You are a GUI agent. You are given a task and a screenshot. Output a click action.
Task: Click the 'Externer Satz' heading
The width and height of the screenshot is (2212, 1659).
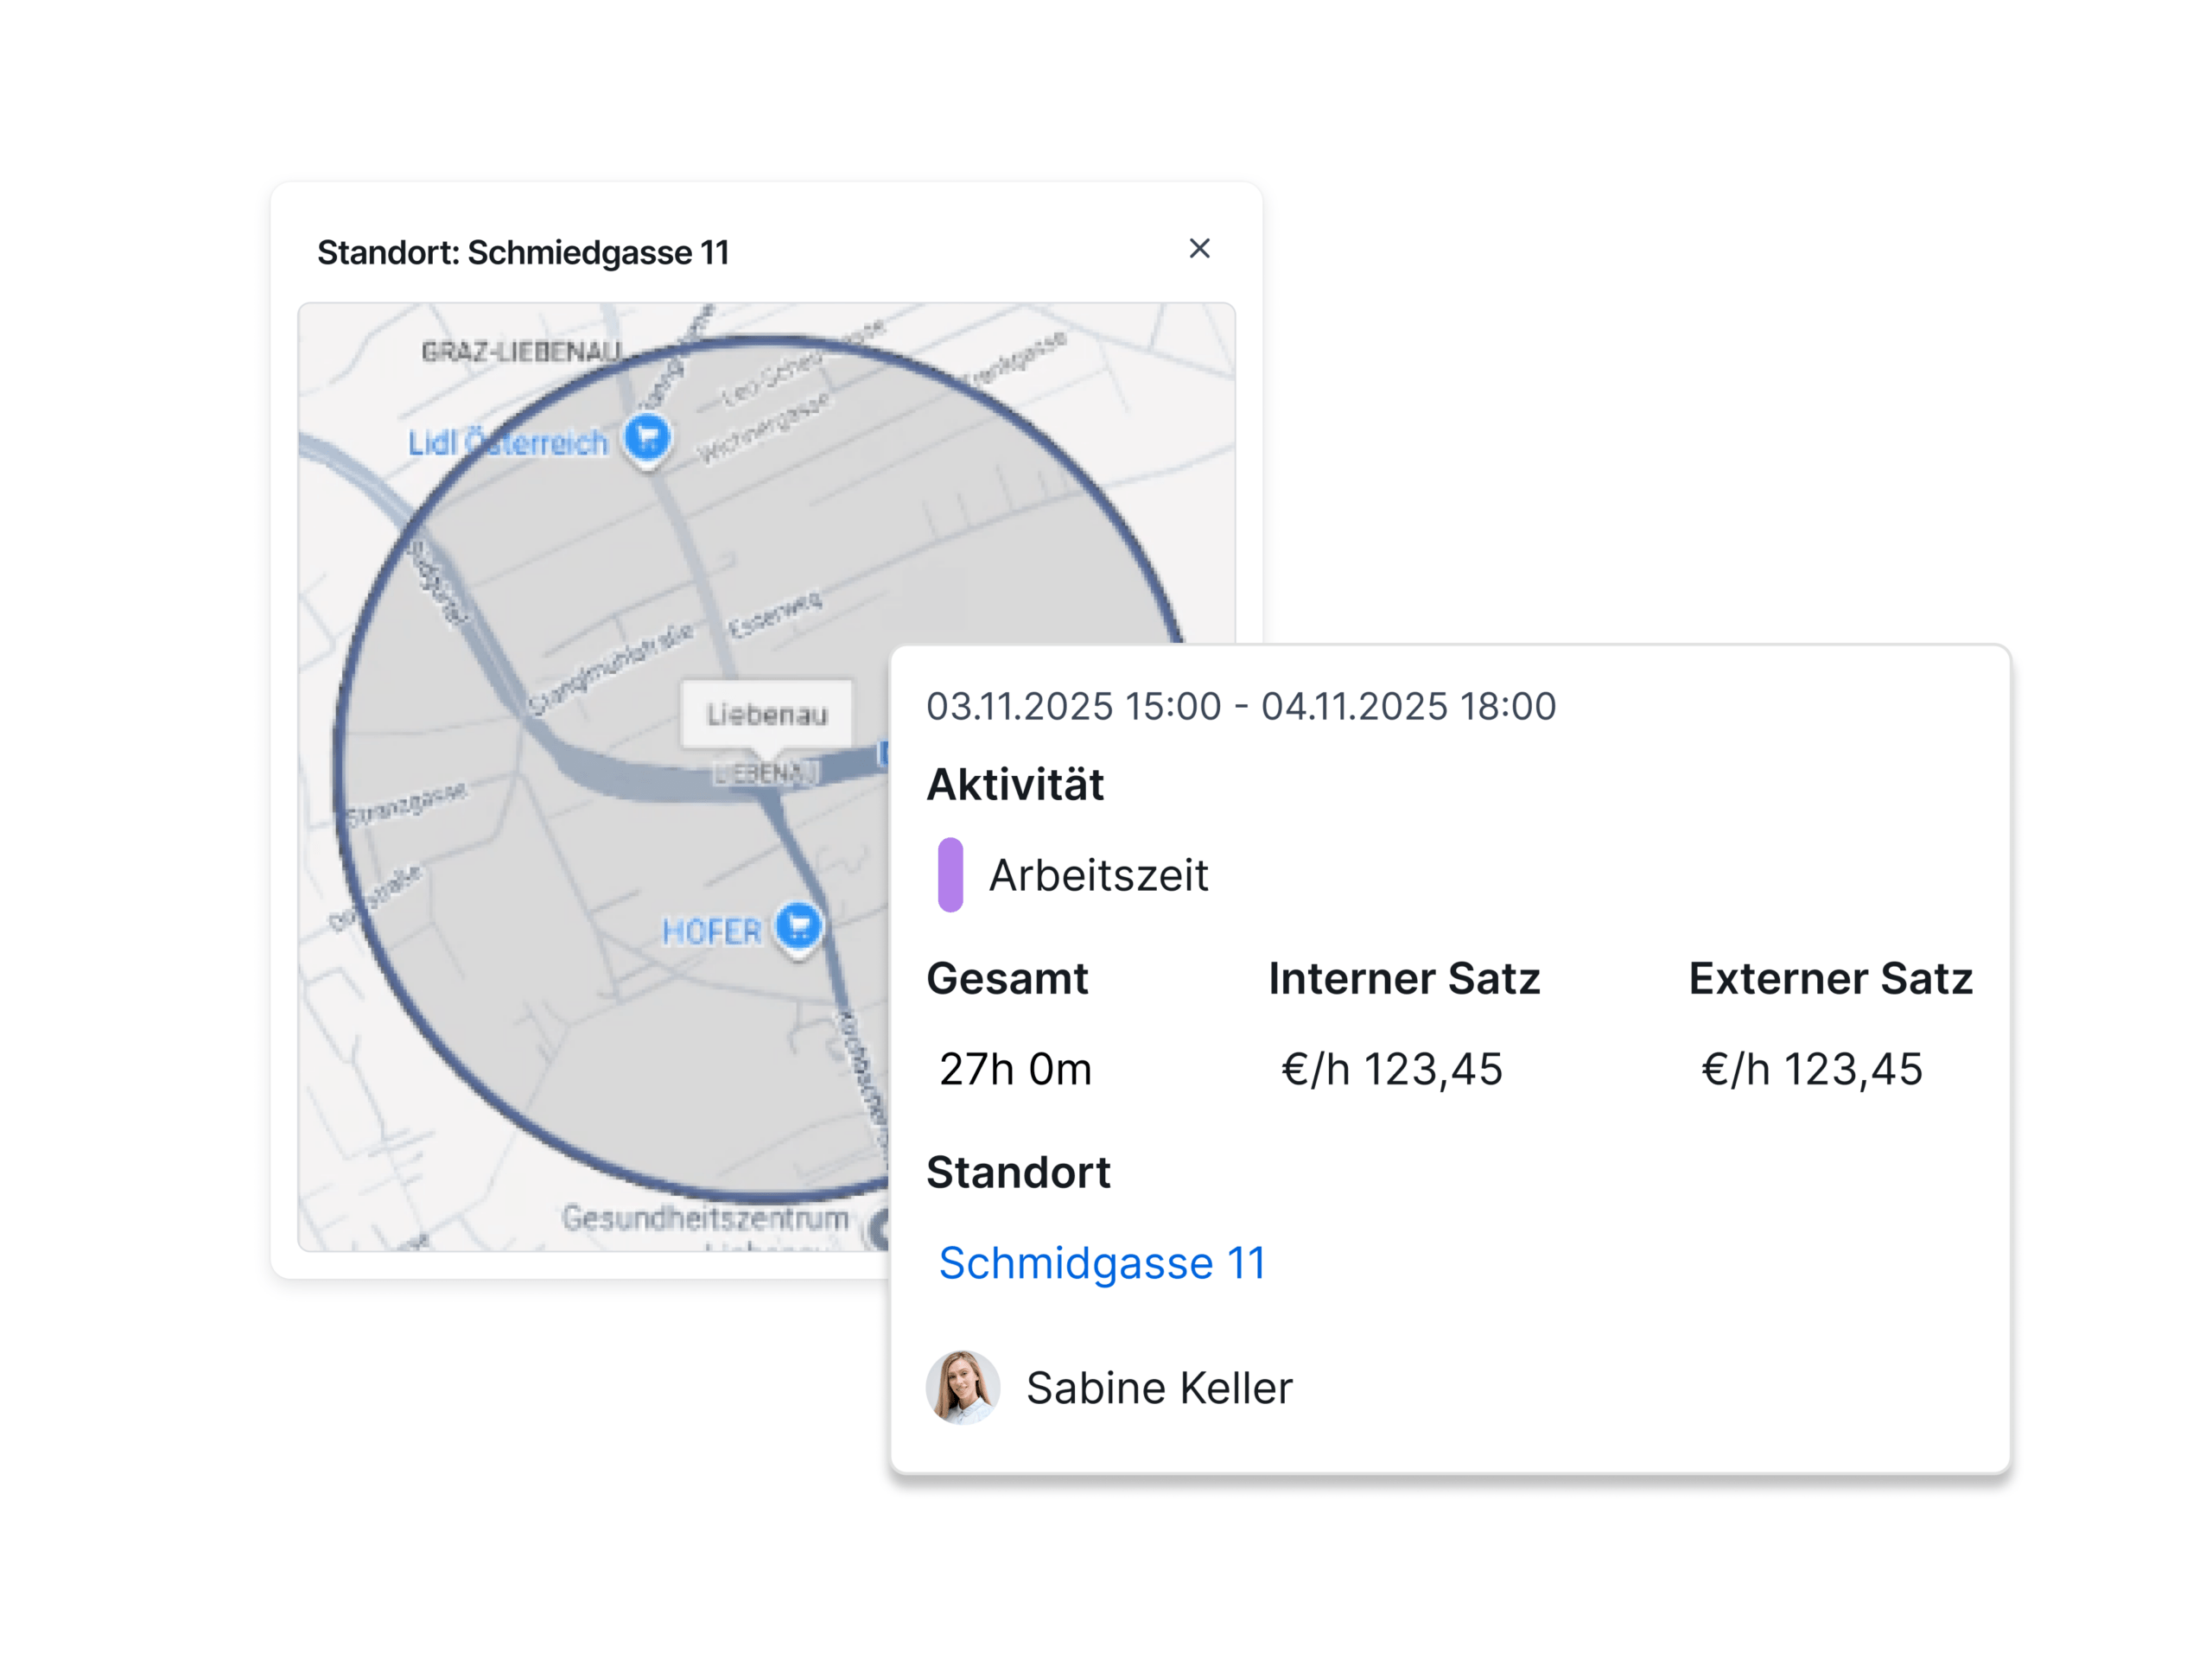pyautogui.click(x=1830, y=978)
